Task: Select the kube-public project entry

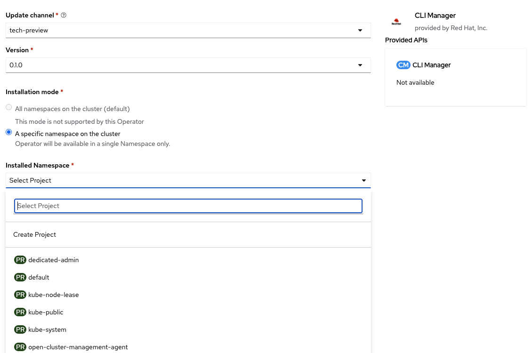Action: click(46, 312)
